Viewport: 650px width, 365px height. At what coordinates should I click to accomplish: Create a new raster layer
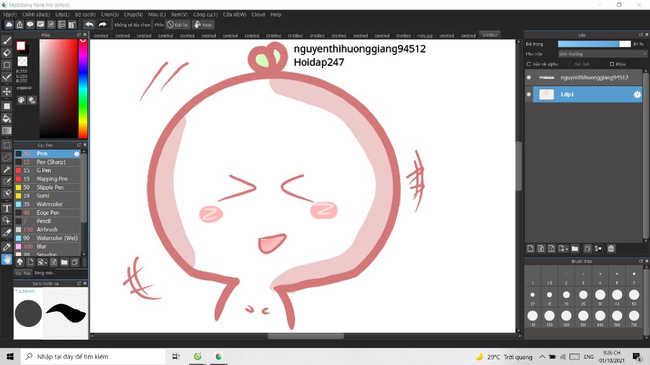(530, 248)
